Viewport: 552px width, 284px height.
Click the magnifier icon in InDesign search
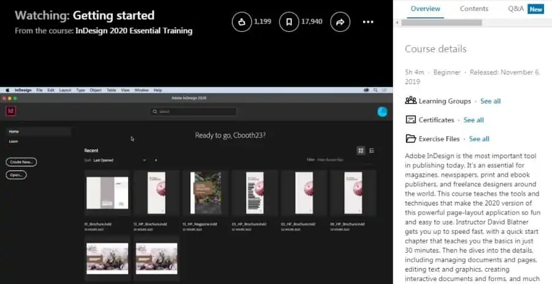(x=155, y=112)
